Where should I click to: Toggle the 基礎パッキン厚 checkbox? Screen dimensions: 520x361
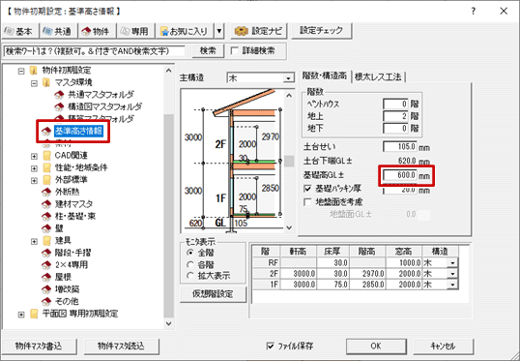tap(307, 189)
